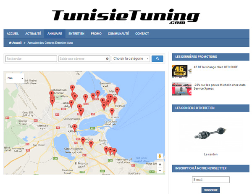Open the Communauté menu item
Screen dimensions: 252x194
click(x=118, y=34)
